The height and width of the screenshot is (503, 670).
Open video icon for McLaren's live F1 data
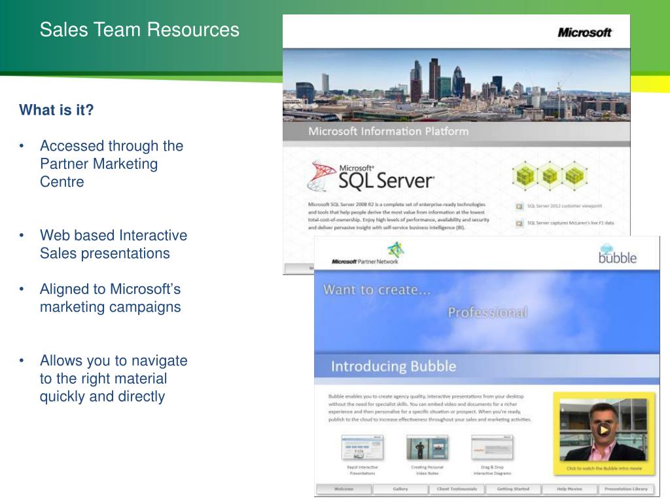point(519,224)
